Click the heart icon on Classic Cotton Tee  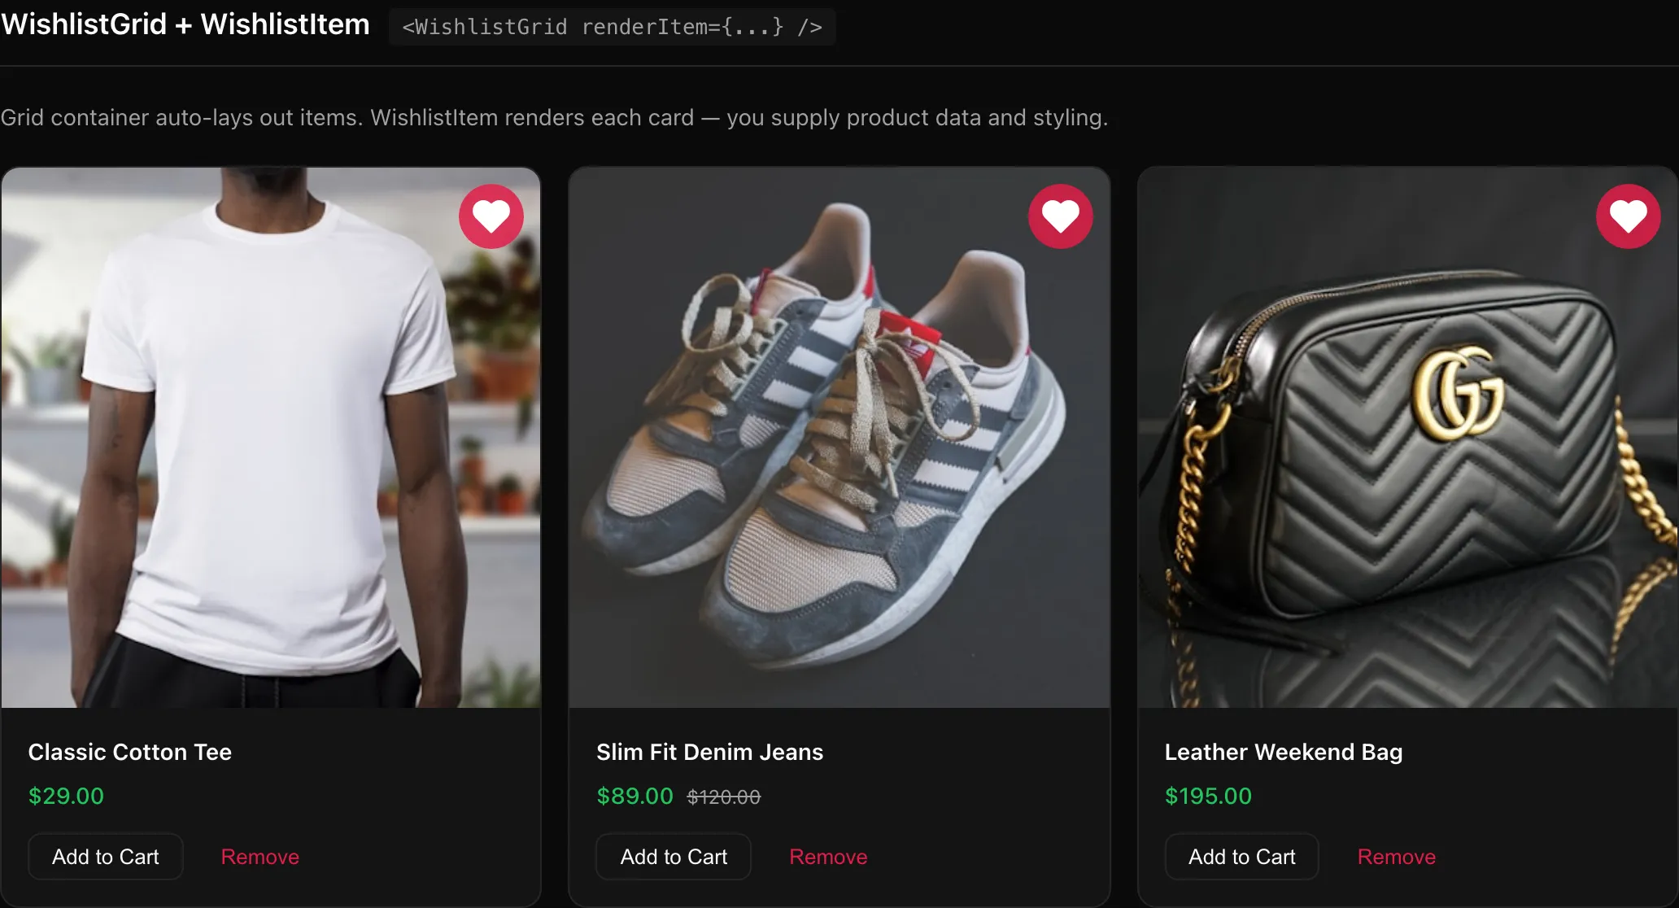coord(491,216)
